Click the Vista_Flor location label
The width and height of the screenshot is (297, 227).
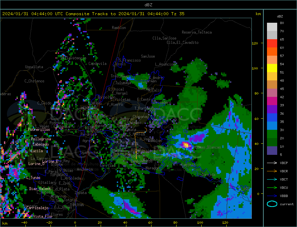click(x=43, y=216)
